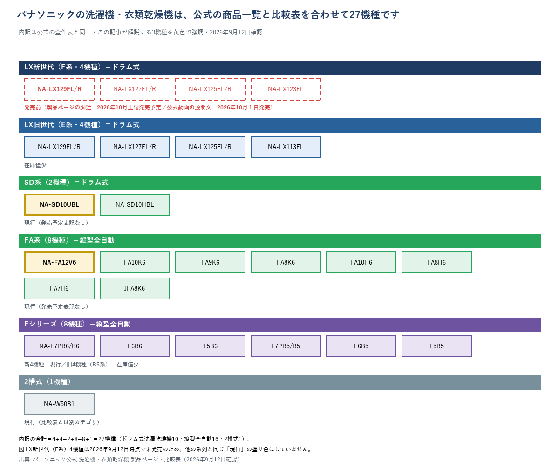Click the LX新世代（F系・4機種） header

pos(279,68)
